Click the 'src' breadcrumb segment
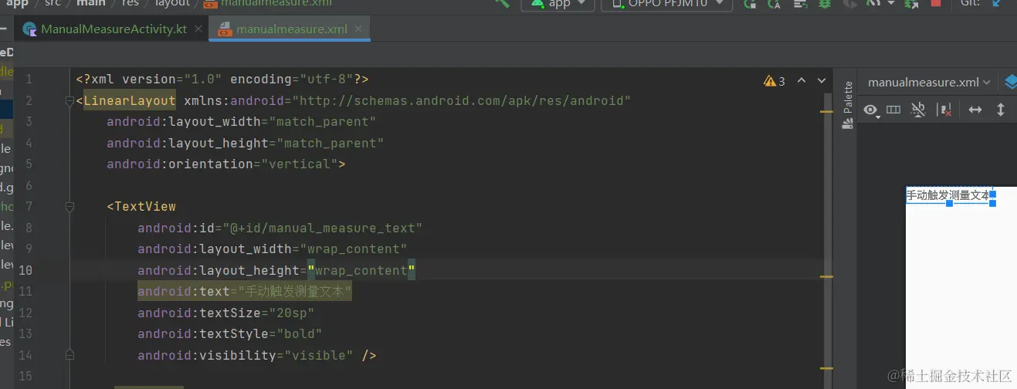The width and height of the screenshot is (1017, 389). (52, 3)
